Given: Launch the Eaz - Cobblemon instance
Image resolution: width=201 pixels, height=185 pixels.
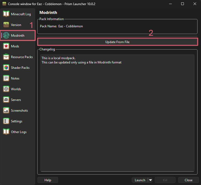Looking at the screenshot, I should (140, 180).
